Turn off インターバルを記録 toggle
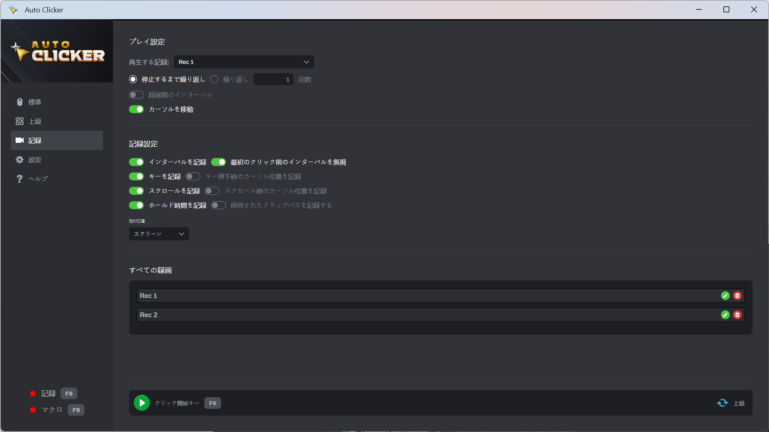This screenshot has height=432, width=769. 136,162
